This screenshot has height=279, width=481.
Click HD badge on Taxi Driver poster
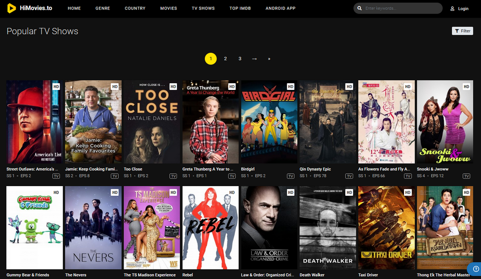click(x=408, y=192)
